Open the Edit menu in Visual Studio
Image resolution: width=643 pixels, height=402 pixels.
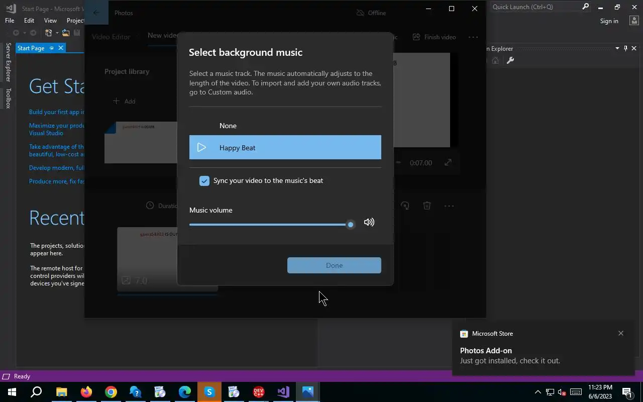[x=29, y=21]
